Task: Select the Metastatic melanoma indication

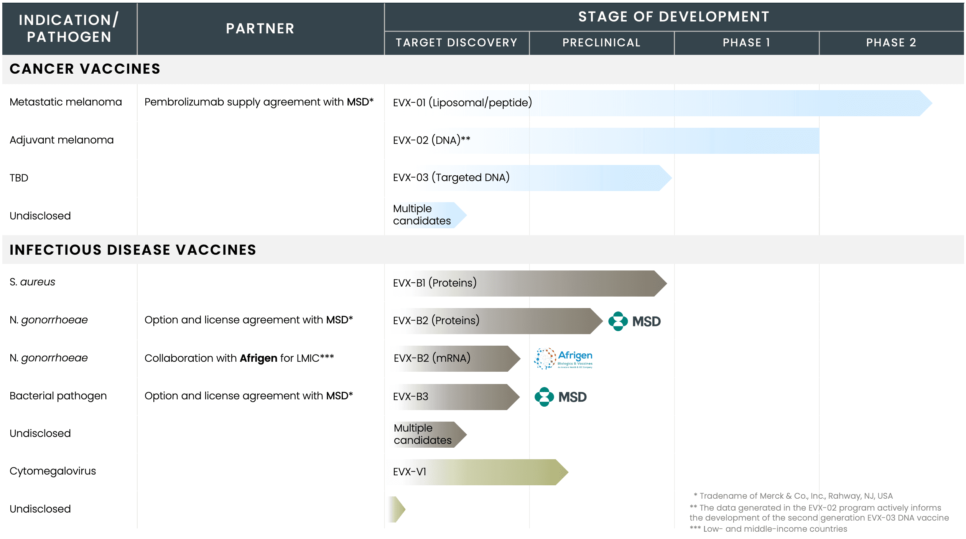Action: 66,102
